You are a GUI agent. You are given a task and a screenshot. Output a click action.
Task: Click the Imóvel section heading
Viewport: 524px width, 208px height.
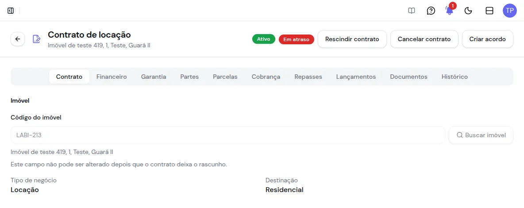point(20,100)
